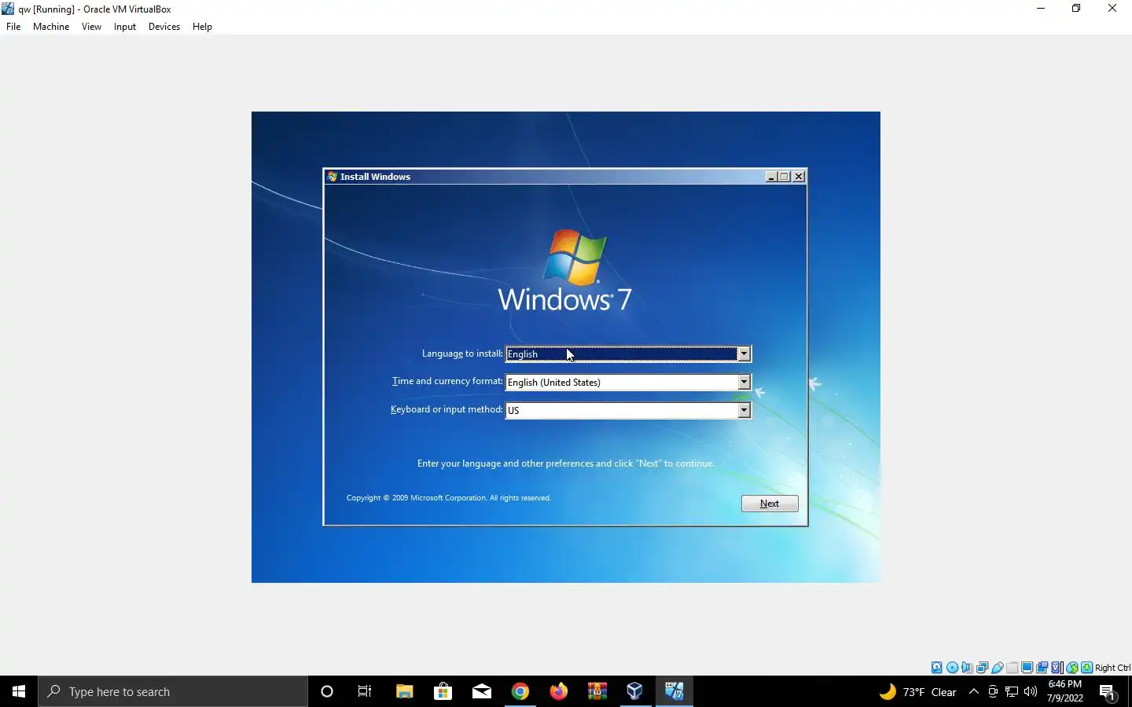Open the Devices menu
Screen dimensions: 1132x707
[x=164, y=27]
